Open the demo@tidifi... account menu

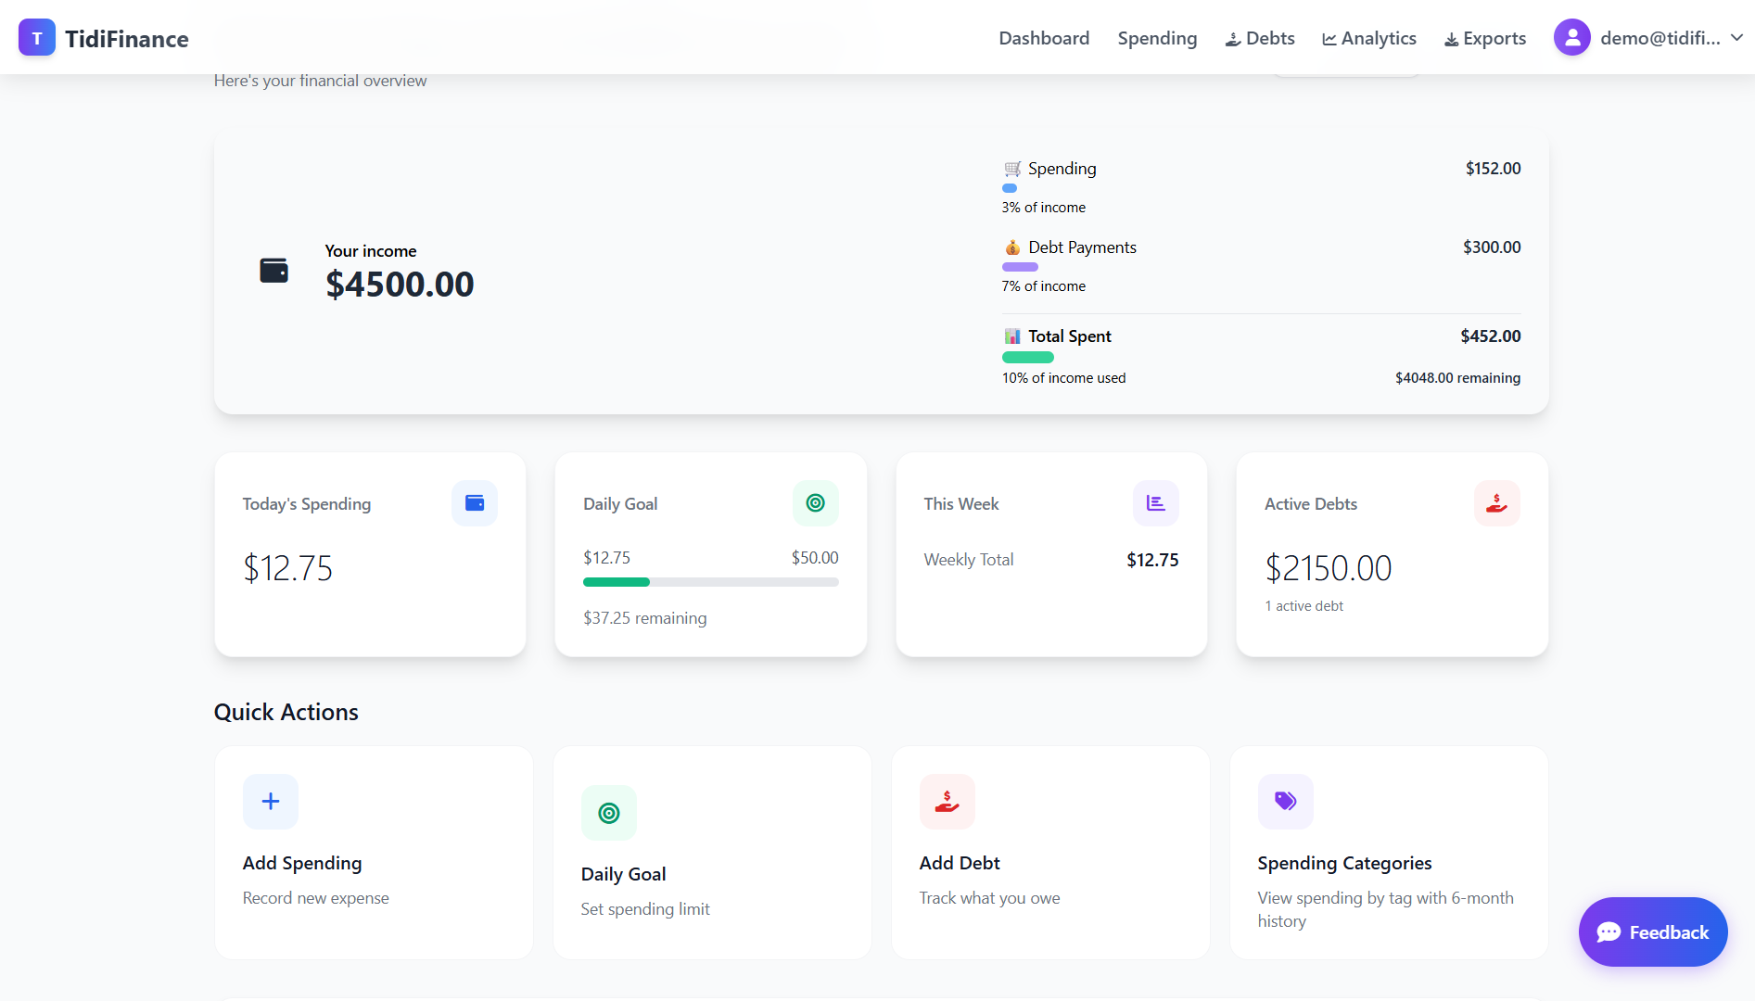1649,38
